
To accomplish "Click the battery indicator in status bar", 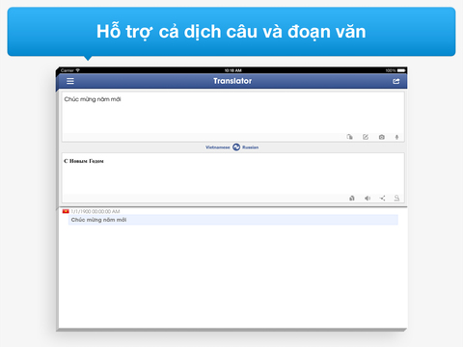I will click(x=401, y=70).
